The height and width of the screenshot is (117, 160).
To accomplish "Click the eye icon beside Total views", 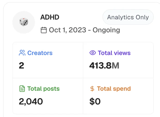I will click(x=93, y=53).
